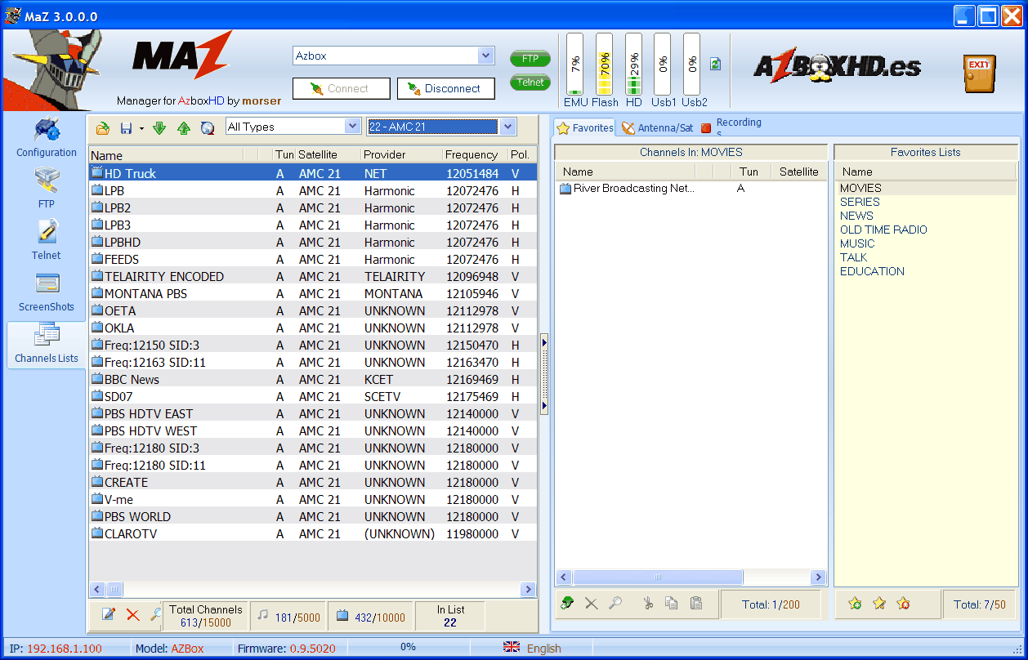Click the green add-to-favorites icon below the MOVIES list
Screen dimensions: 1028x660
(x=568, y=604)
